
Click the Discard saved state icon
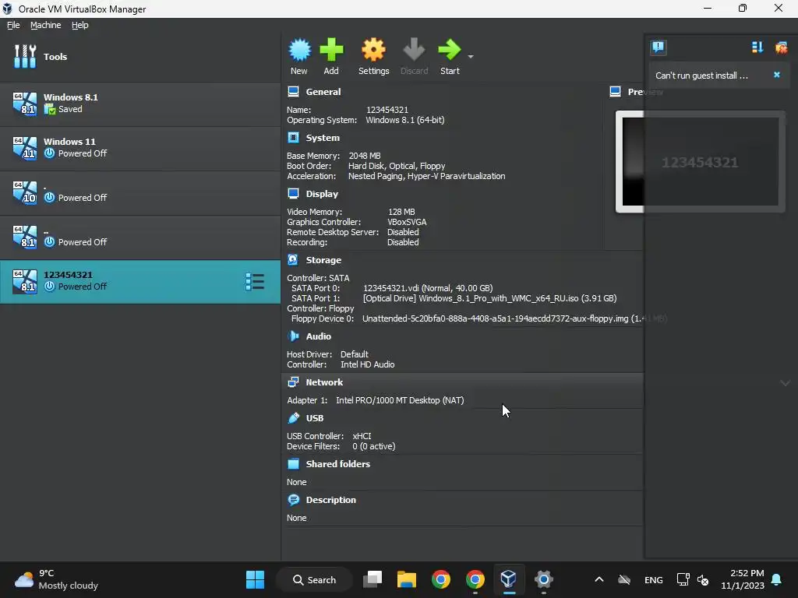(414, 56)
